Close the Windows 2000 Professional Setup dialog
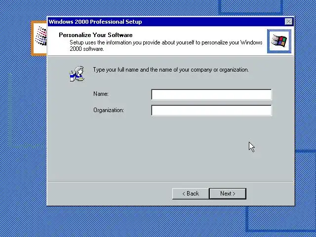This screenshot has height=237, width=316. tap(288, 22)
